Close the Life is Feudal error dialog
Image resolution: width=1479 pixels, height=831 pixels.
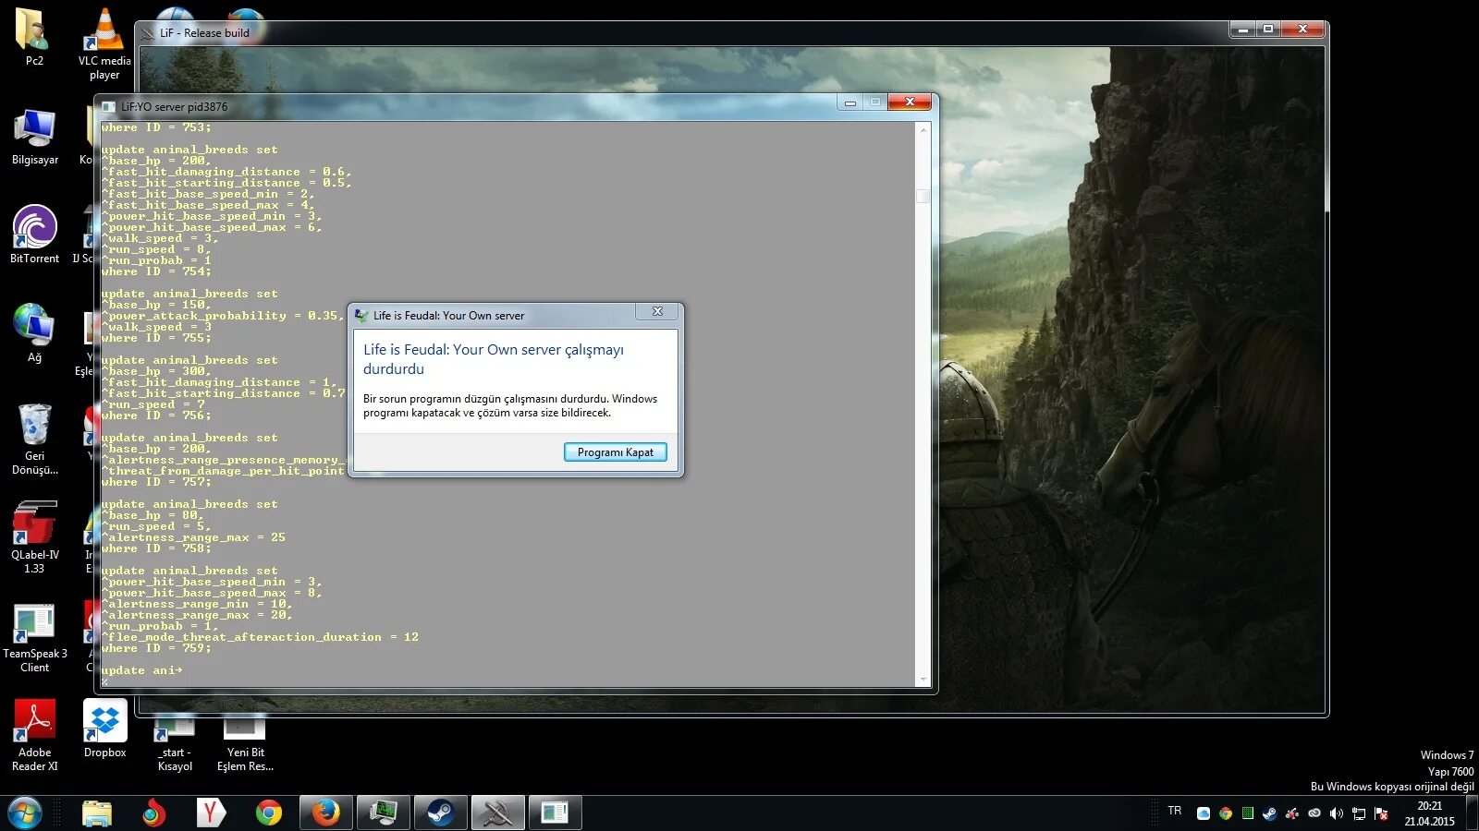tap(657, 312)
